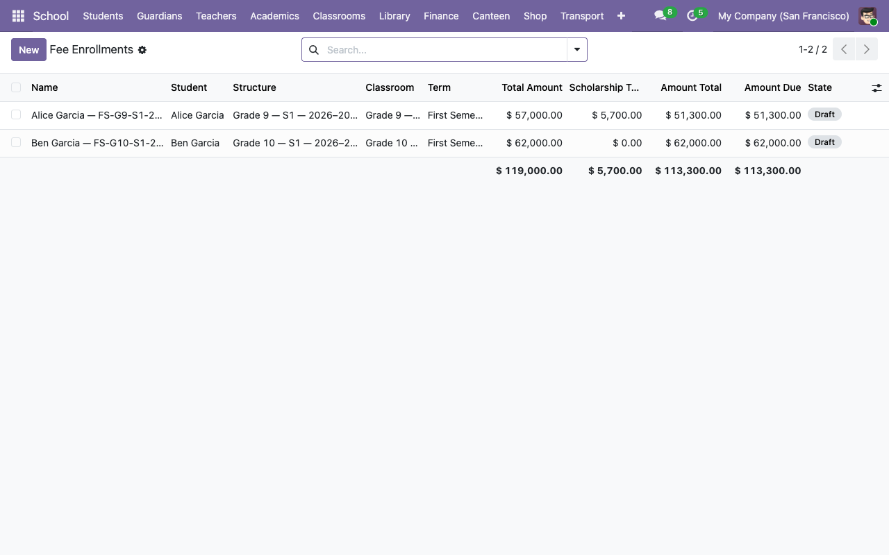The image size is (889, 555).
Task: Click the School app title
Action: point(51,15)
